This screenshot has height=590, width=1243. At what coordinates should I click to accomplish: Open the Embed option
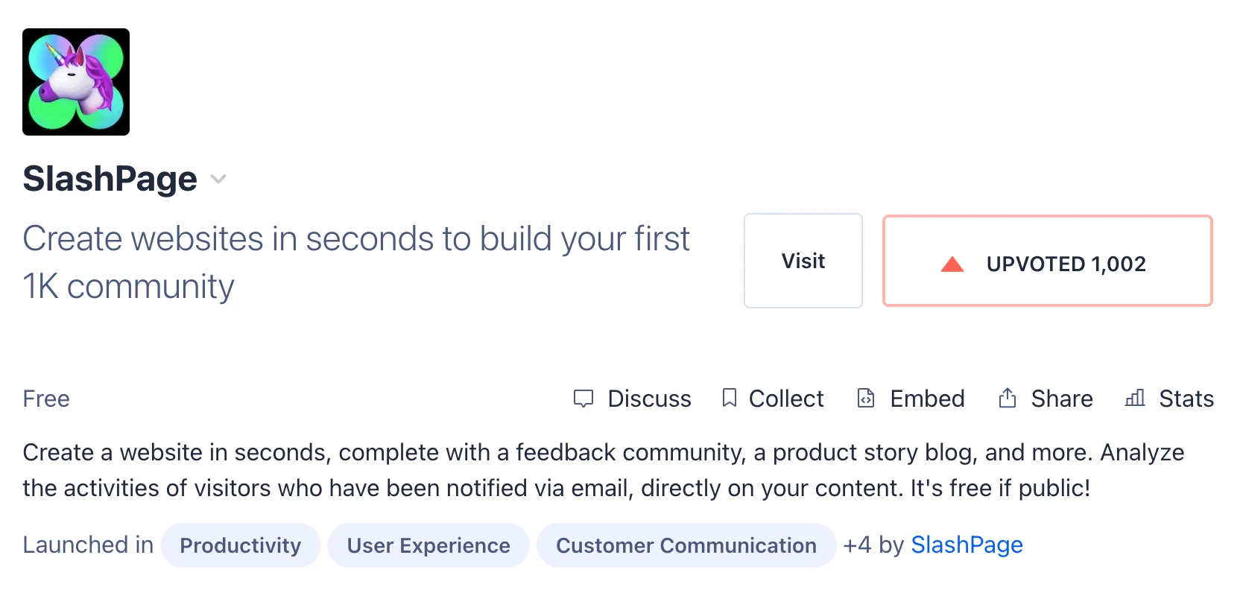tap(911, 399)
